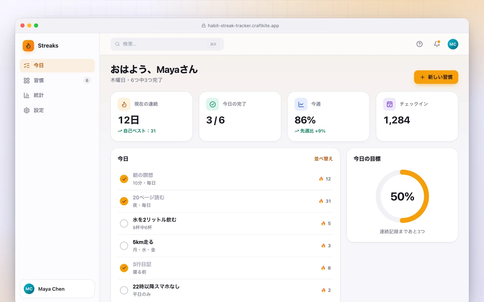Screen dimensions: 484x302
Task: Click the 先週比 +9% text
Action: tap(313, 131)
